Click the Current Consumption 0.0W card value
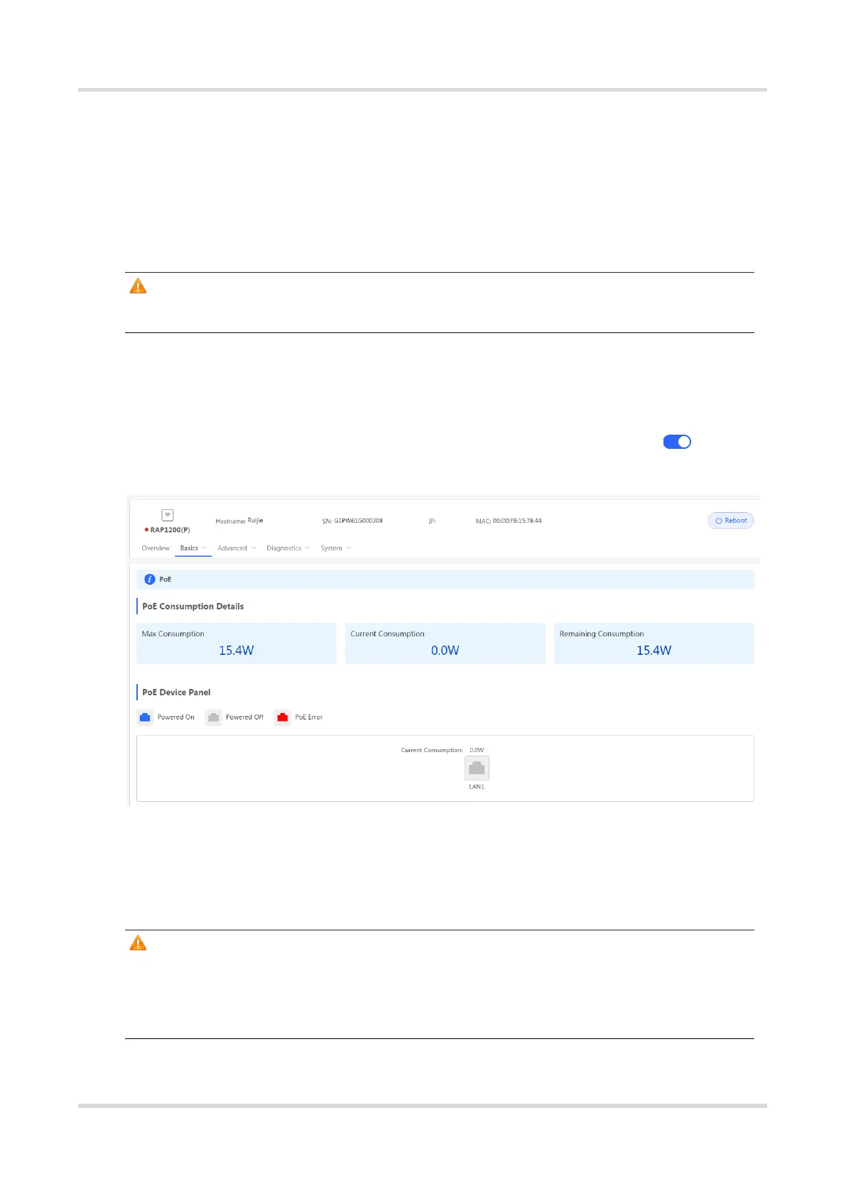Viewport: 846px width, 1196px height. (x=445, y=651)
